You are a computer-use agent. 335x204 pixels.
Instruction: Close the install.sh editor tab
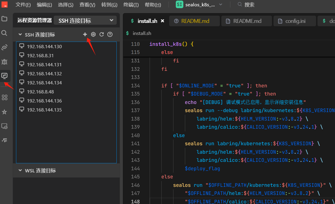pos(162,21)
